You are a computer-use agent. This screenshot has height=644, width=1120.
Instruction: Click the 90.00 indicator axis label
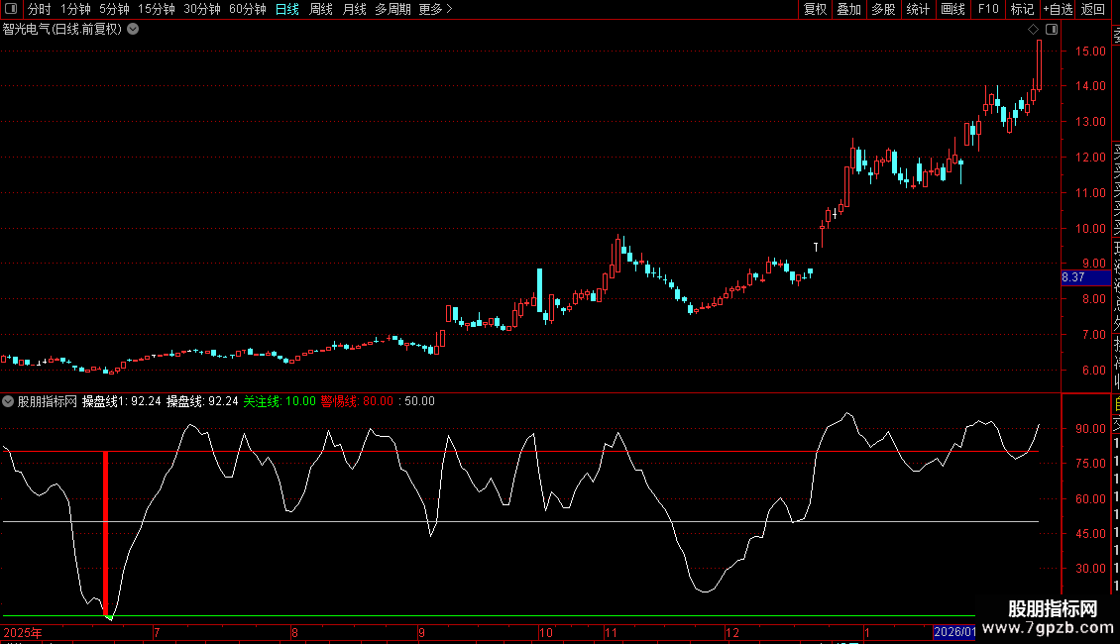[x=1090, y=429]
